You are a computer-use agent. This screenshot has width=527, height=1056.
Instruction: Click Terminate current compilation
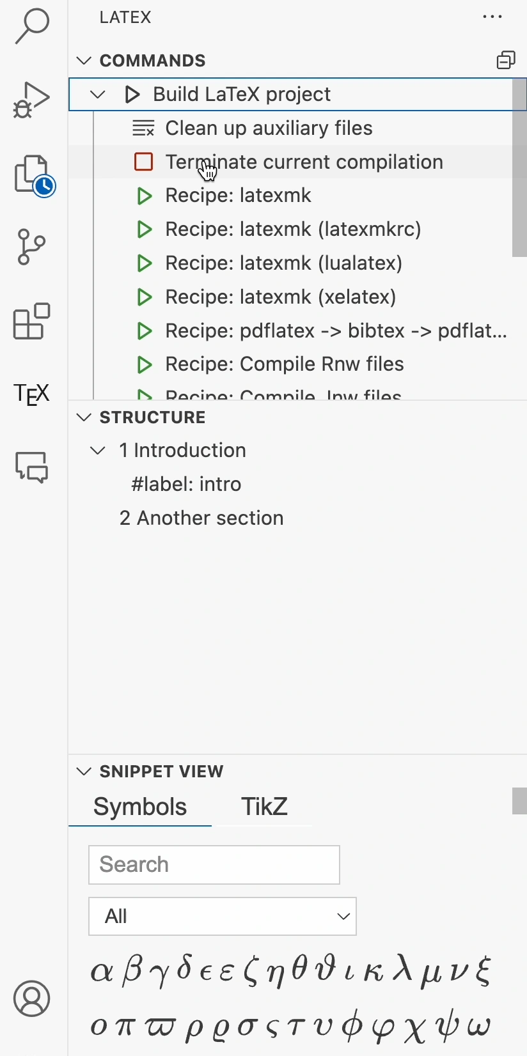pyautogui.click(x=304, y=162)
